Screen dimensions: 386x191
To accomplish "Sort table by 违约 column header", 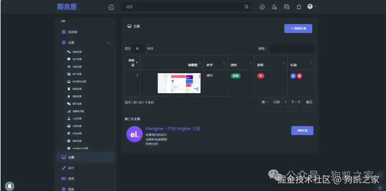I will coord(241,63).
